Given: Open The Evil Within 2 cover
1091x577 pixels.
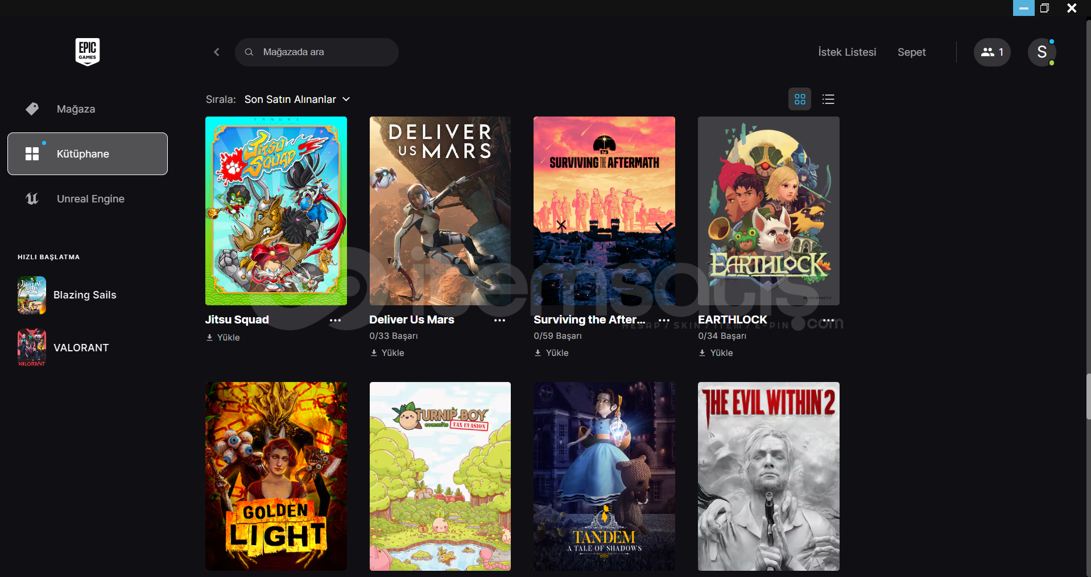Looking at the screenshot, I should click(768, 476).
